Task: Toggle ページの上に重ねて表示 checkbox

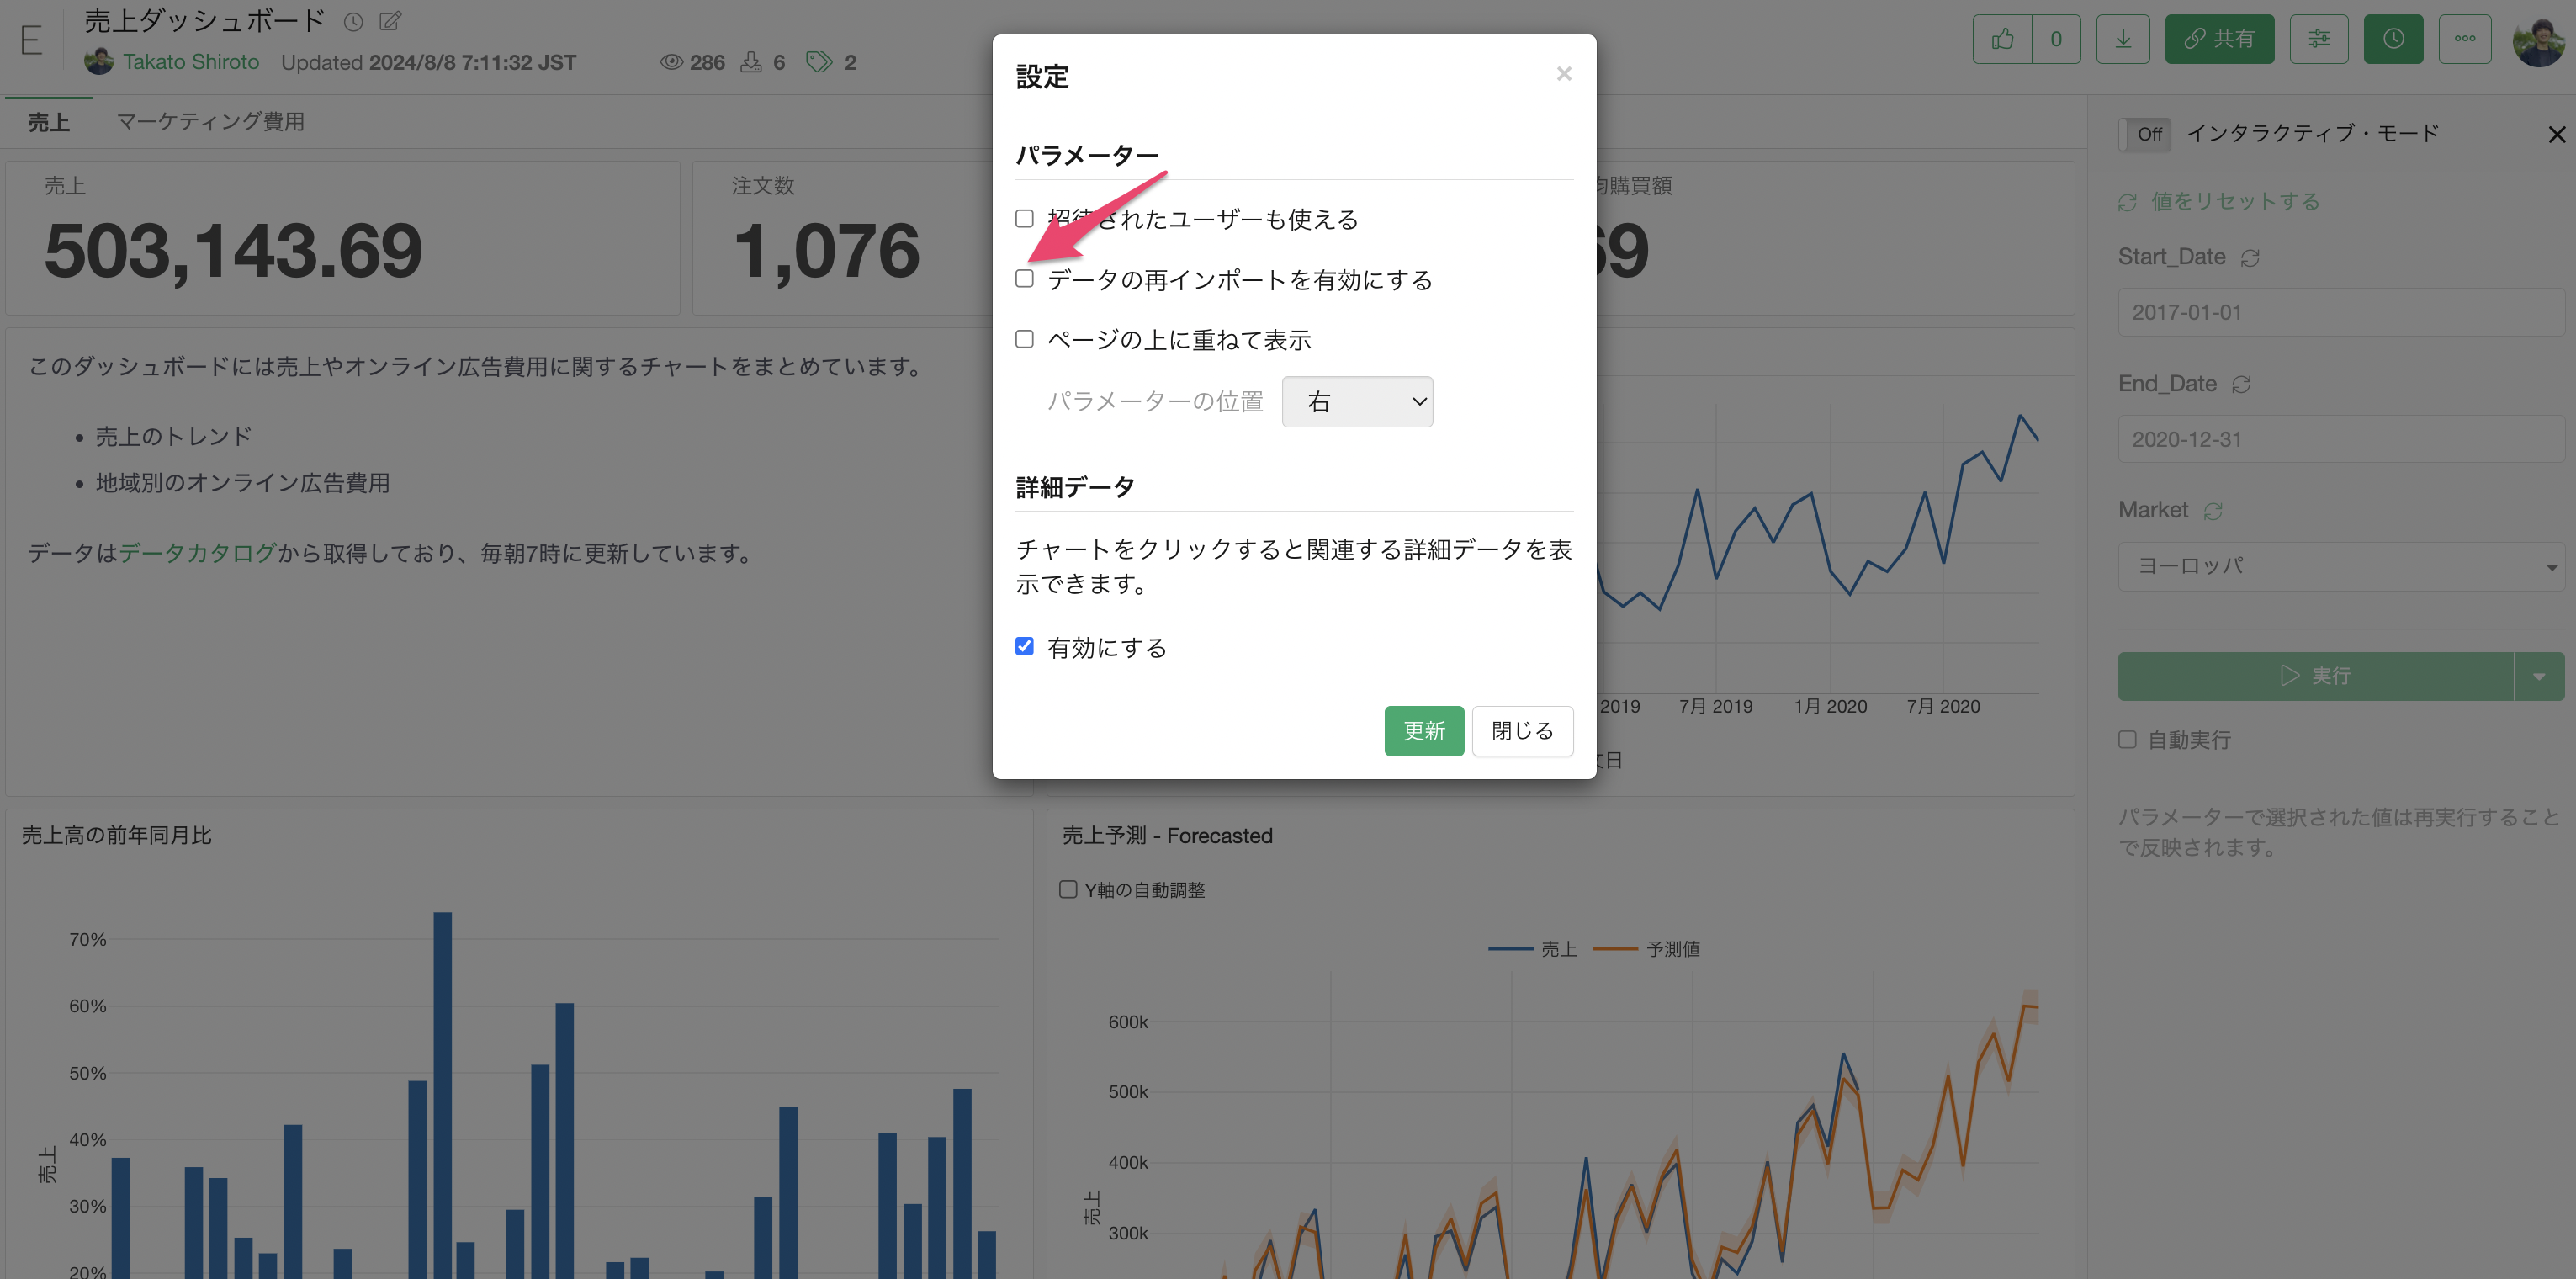Action: [1024, 339]
